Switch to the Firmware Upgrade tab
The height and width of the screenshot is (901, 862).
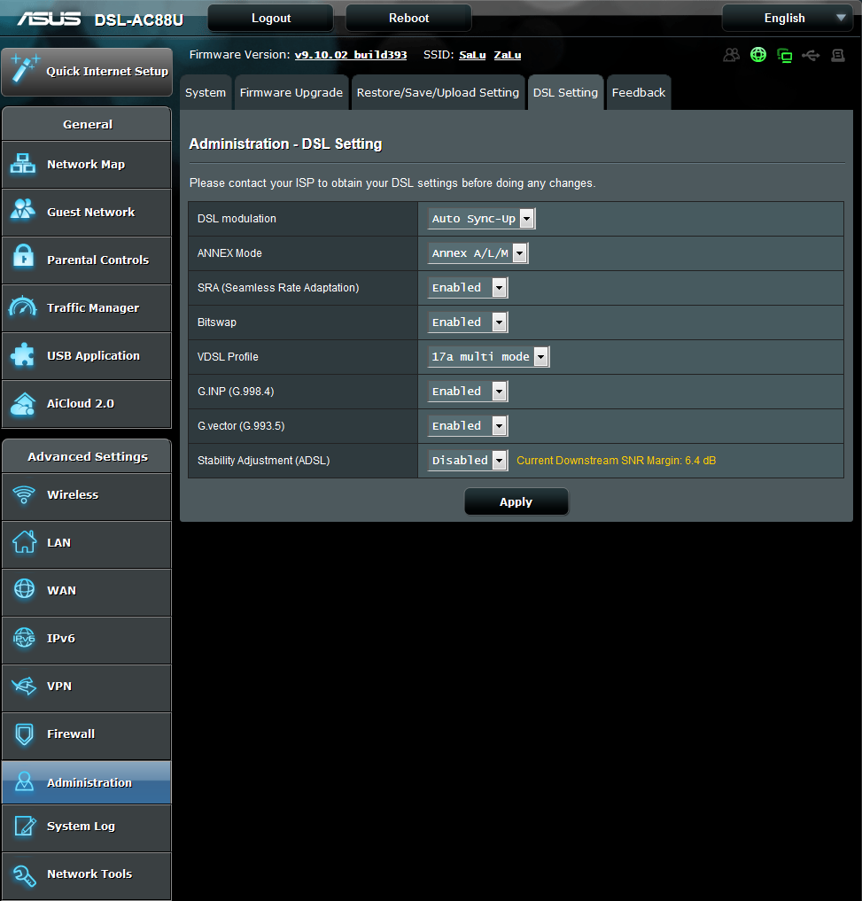tap(291, 92)
